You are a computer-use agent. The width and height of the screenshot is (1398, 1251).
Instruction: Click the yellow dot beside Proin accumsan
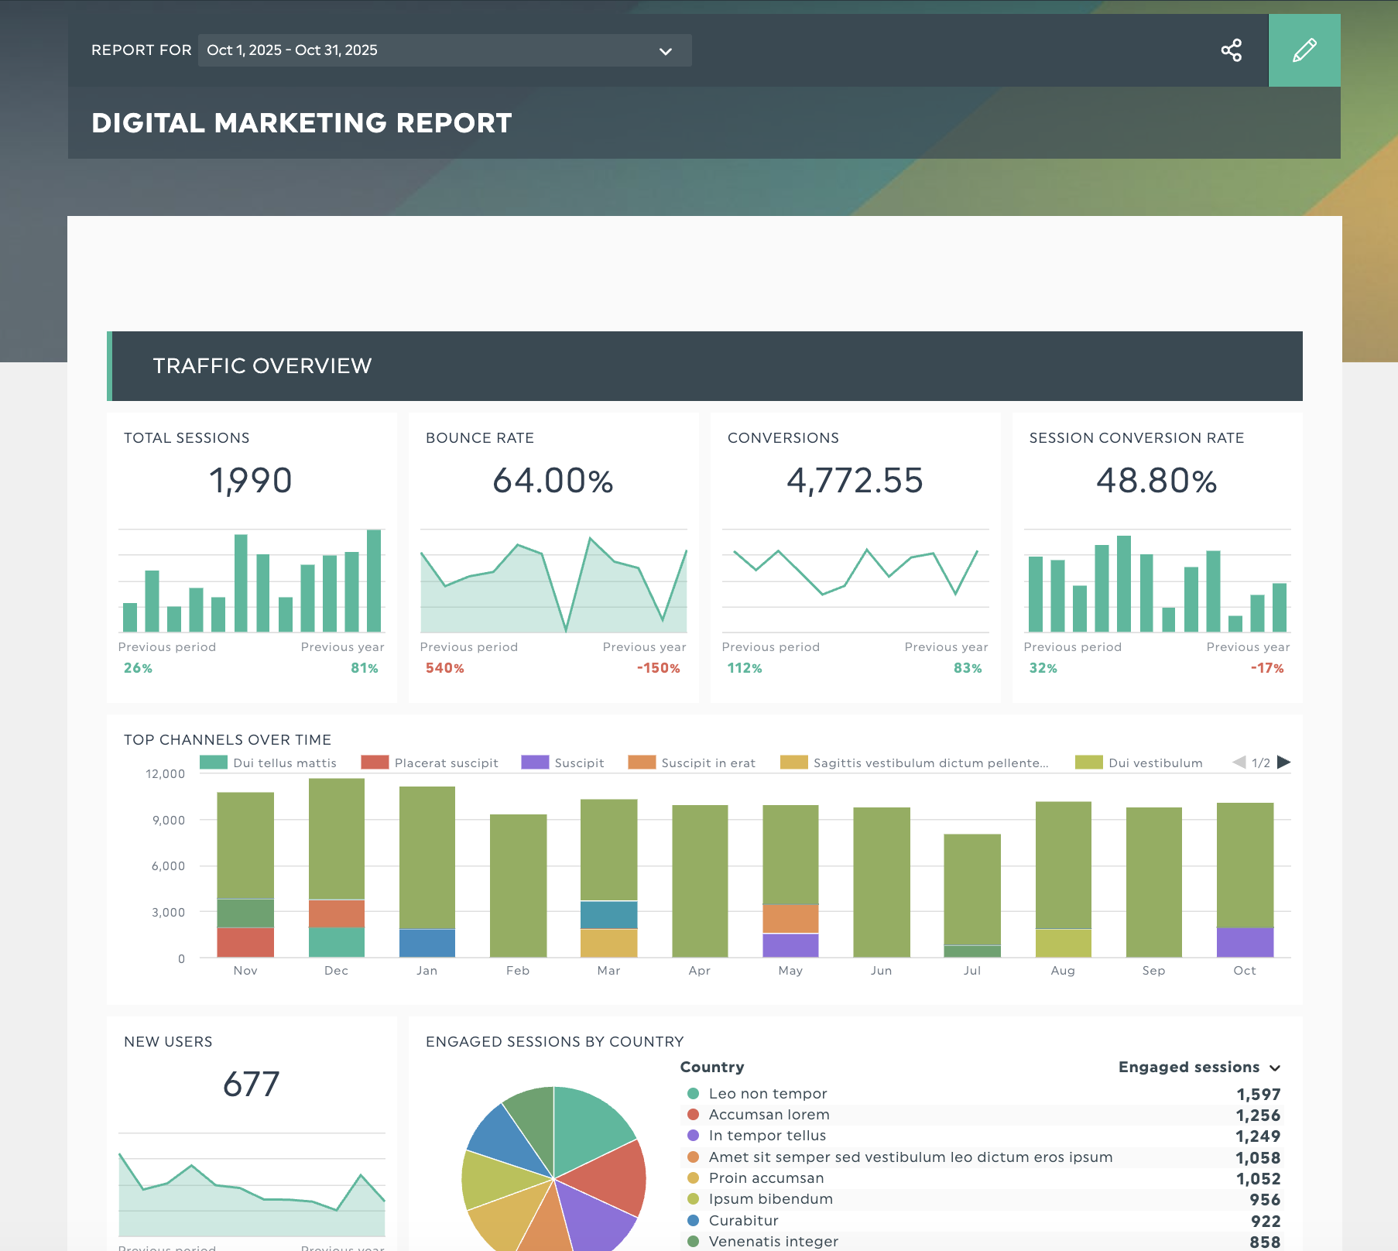(x=692, y=1177)
